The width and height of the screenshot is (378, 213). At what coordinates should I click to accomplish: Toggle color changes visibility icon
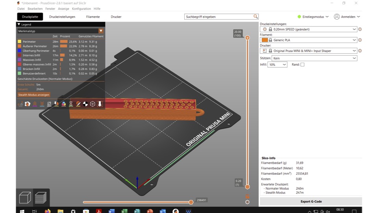(x=64, y=104)
